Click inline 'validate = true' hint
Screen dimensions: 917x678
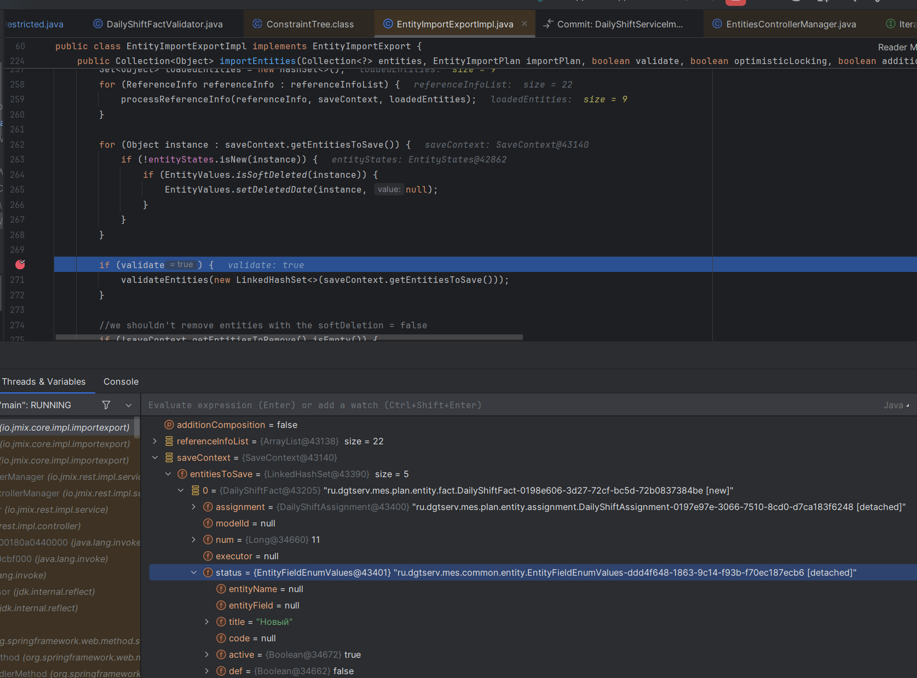[x=181, y=265]
